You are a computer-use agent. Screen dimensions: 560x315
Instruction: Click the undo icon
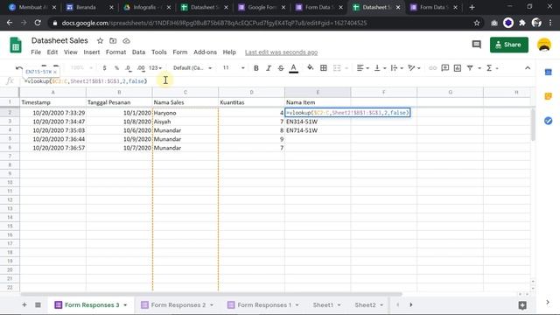[x=19, y=68]
